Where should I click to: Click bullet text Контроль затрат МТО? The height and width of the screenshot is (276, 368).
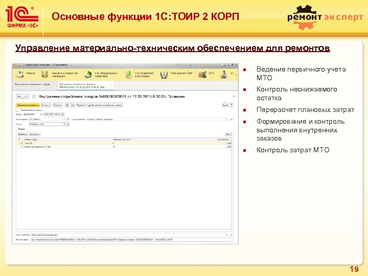pyautogui.click(x=293, y=150)
